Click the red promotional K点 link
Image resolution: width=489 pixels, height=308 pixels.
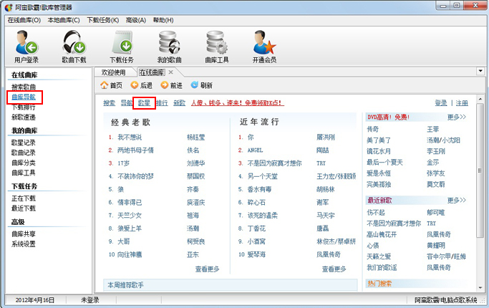click(237, 103)
